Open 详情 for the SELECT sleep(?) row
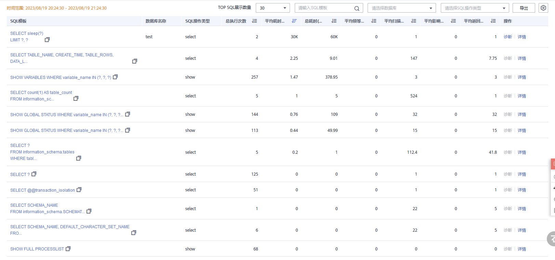555x260 pixels. [x=522, y=37]
